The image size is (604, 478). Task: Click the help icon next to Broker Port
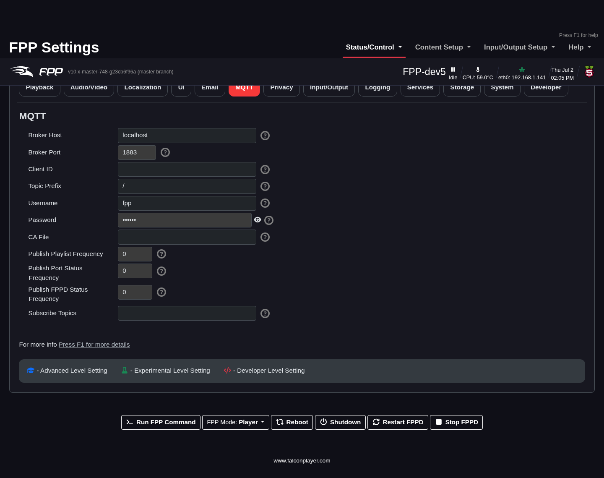tap(165, 152)
